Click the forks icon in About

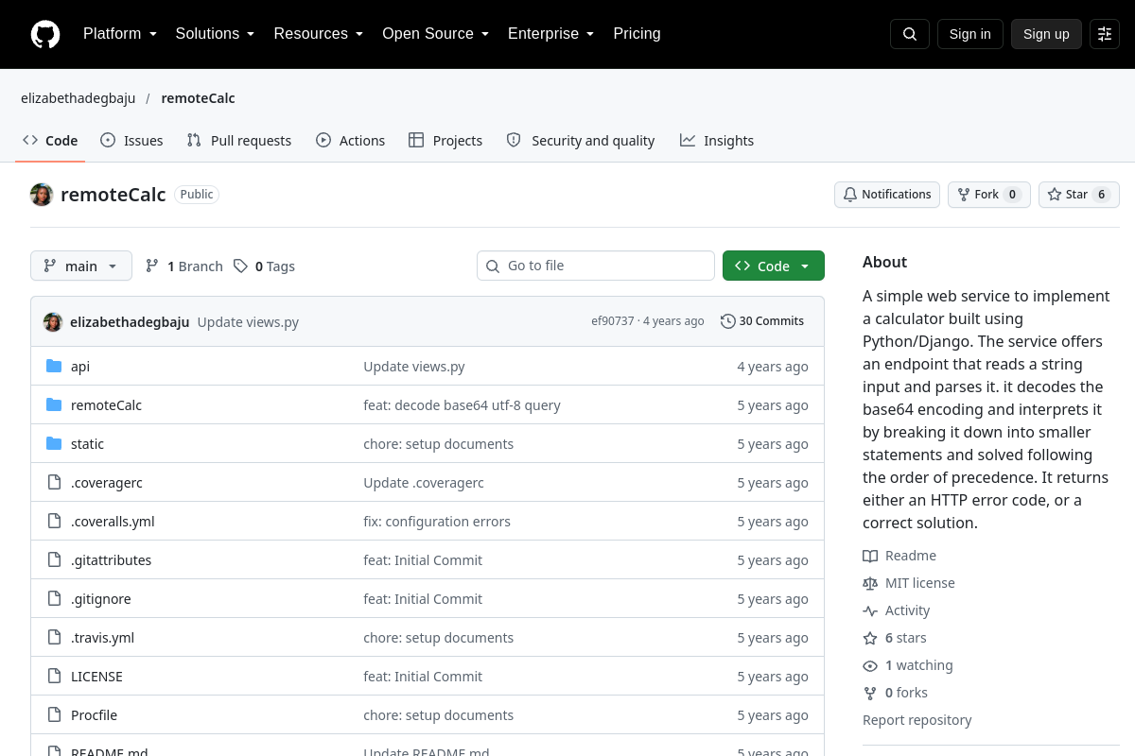tap(870, 693)
